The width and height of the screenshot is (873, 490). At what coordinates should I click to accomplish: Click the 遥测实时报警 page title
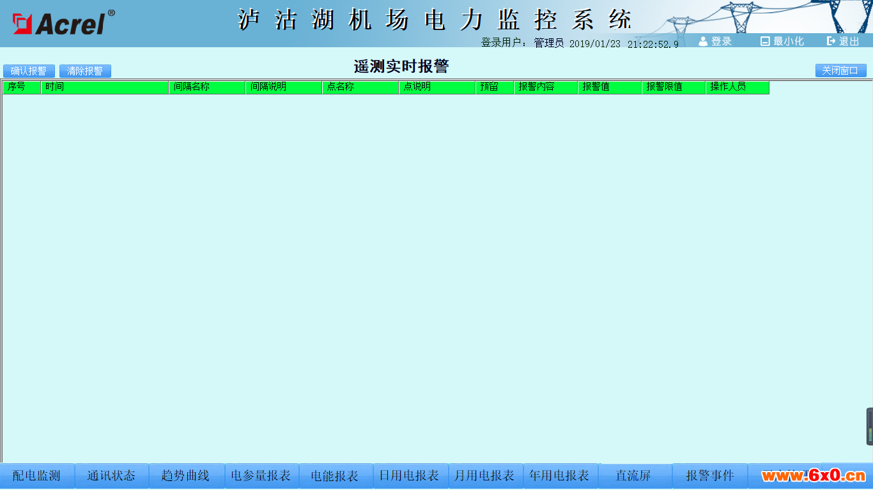[401, 66]
